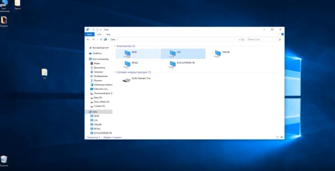
Task: Click in the Поиск: Сеть search box
Action: pyautogui.click(x=262, y=40)
